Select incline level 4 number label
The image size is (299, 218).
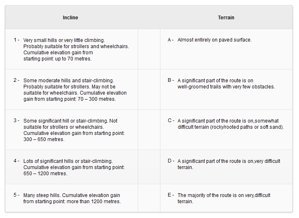(16, 161)
